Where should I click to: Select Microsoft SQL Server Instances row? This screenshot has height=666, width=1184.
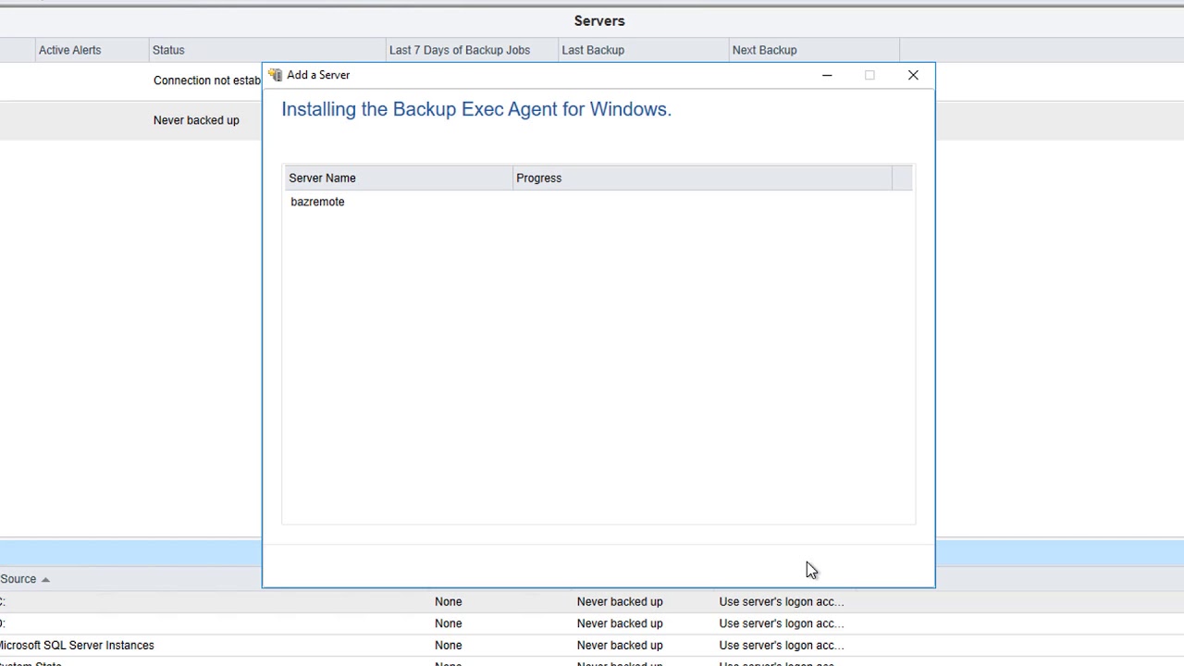pos(592,645)
